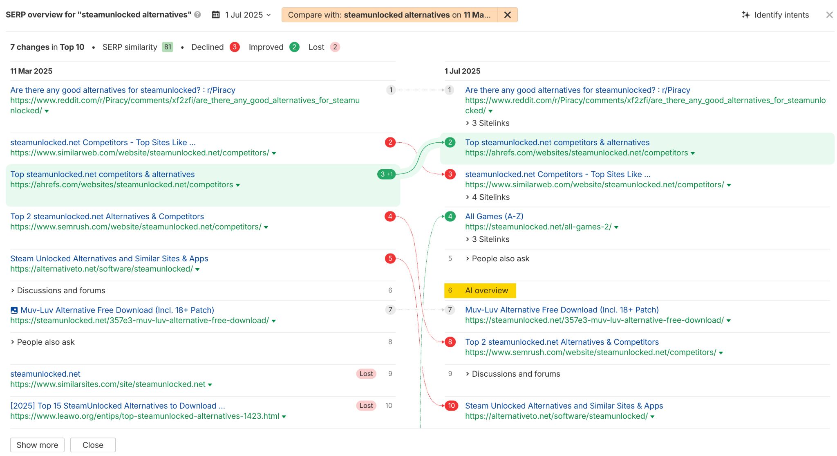
Task: Click the Show more button
Action: [x=37, y=445]
